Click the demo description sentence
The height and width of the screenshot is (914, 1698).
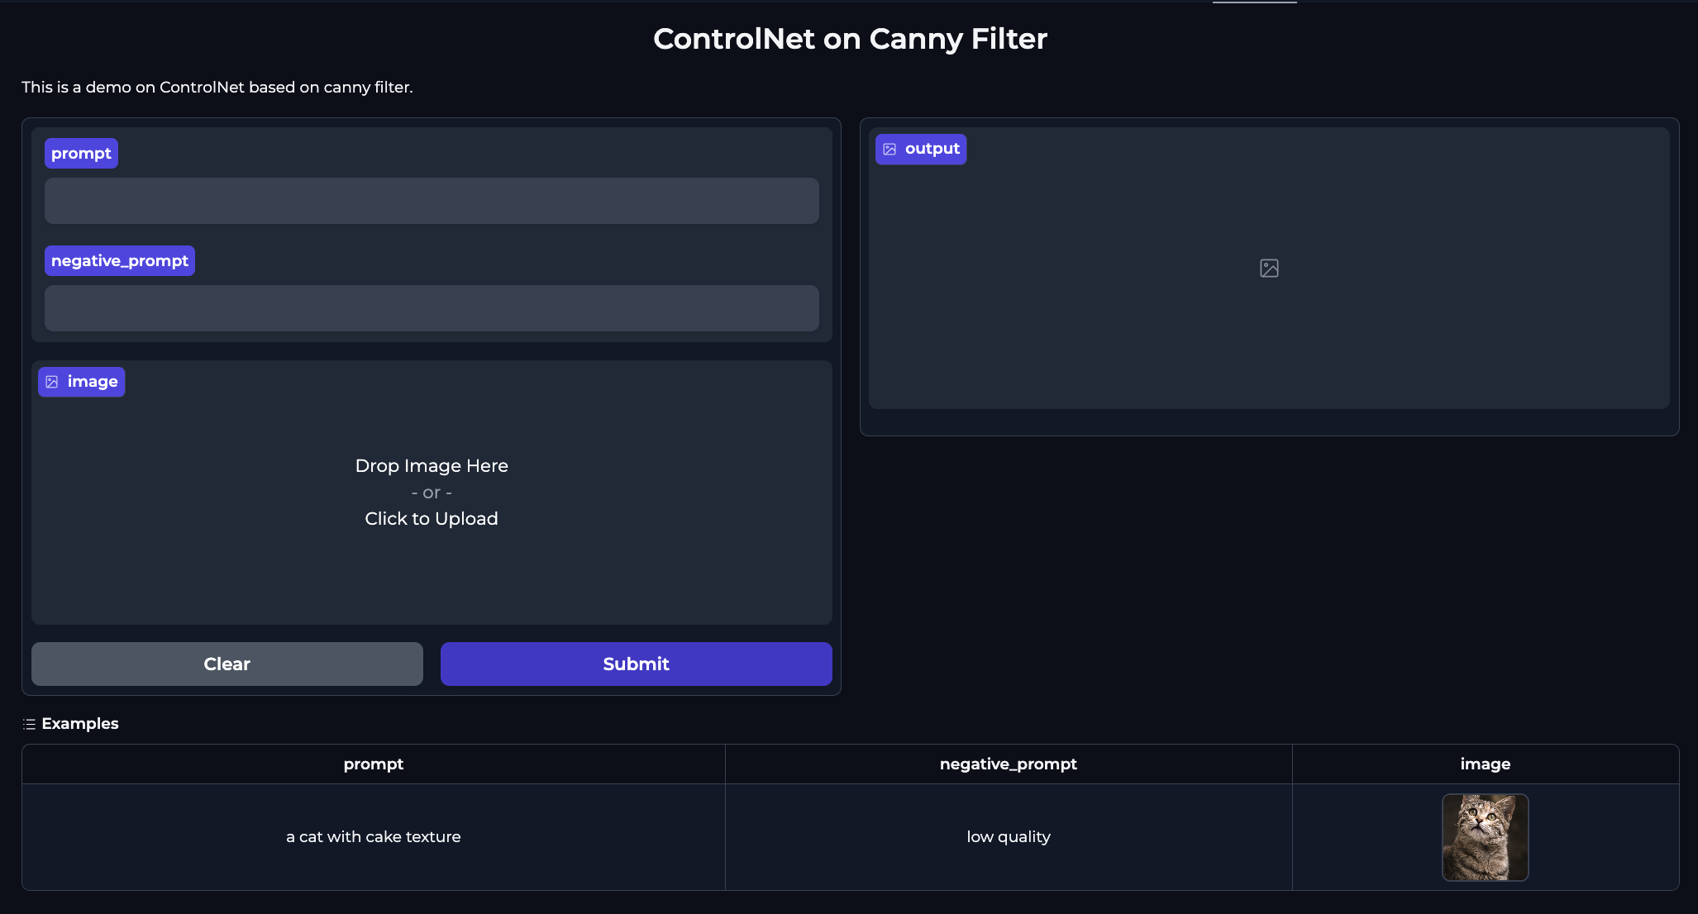pos(217,87)
